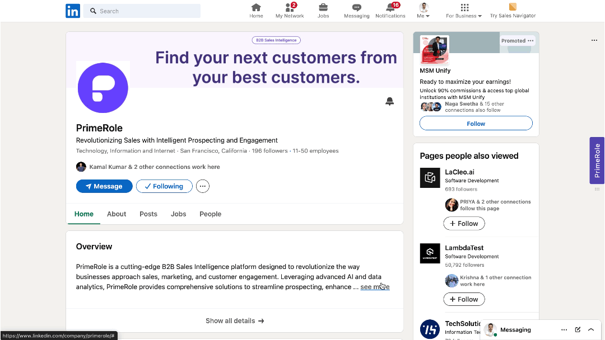This screenshot has width=605, height=340.
Task: Click the "Pages people also viewed" heading
Action: point(469,156)
